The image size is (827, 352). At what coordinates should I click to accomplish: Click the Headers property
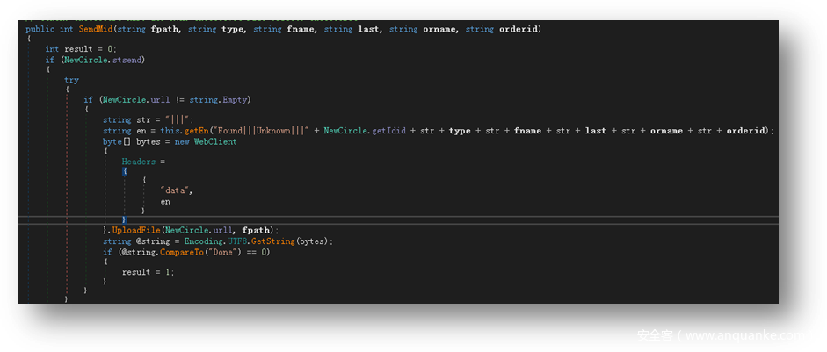[139, 162]
